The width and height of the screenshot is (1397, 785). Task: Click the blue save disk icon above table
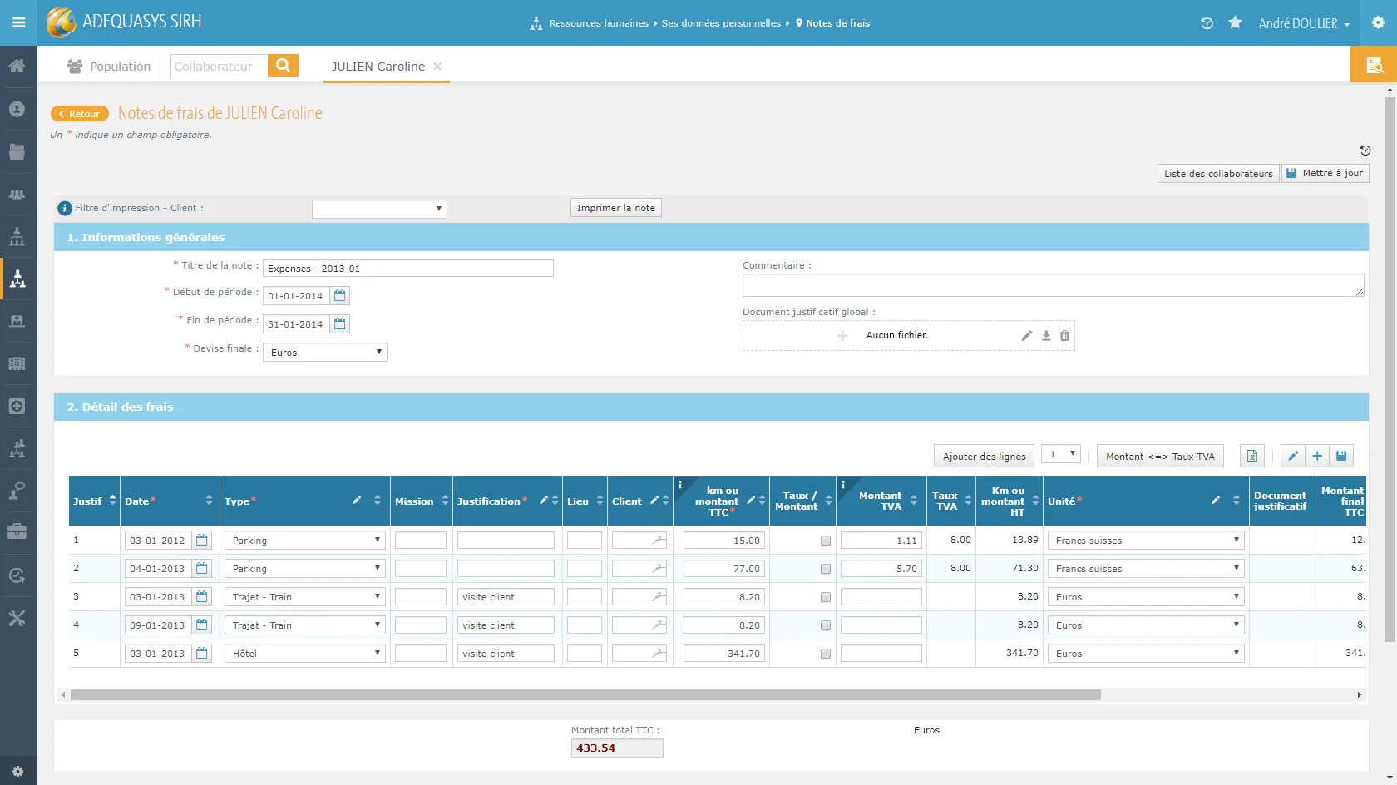pyautogui.click(x=1341, y=456)
